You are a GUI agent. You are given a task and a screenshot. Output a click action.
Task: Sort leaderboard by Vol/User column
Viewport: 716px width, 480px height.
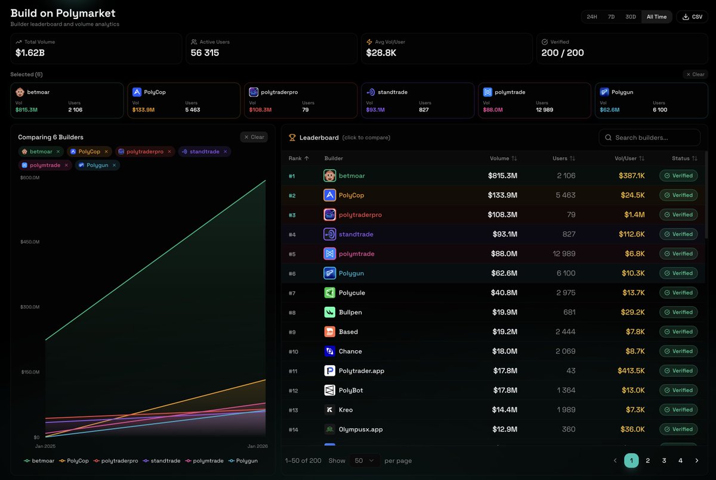(629, 158)
